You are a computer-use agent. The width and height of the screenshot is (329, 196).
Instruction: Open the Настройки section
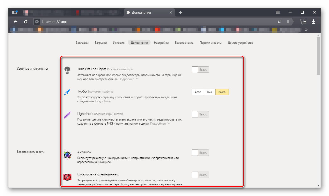point(161,43)
